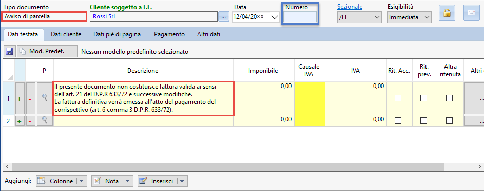Viewport: 484px width, 191px height.
Task: Click the Mod. Predef. button
Action: [x=47, y=51]
